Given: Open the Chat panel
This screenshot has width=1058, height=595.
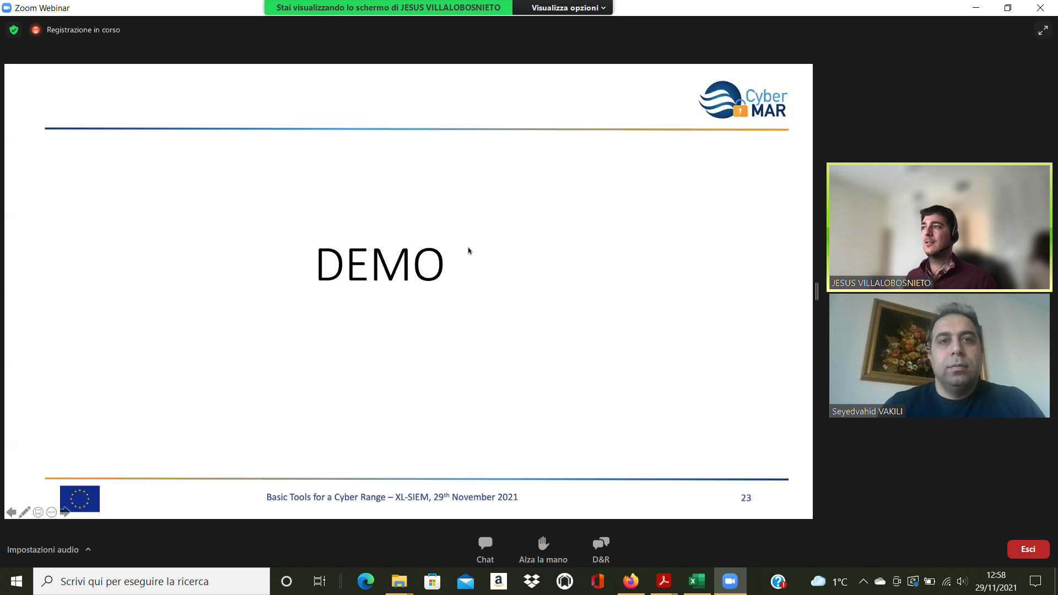Looking at the screenshot, I should click(x=485, y=549).
